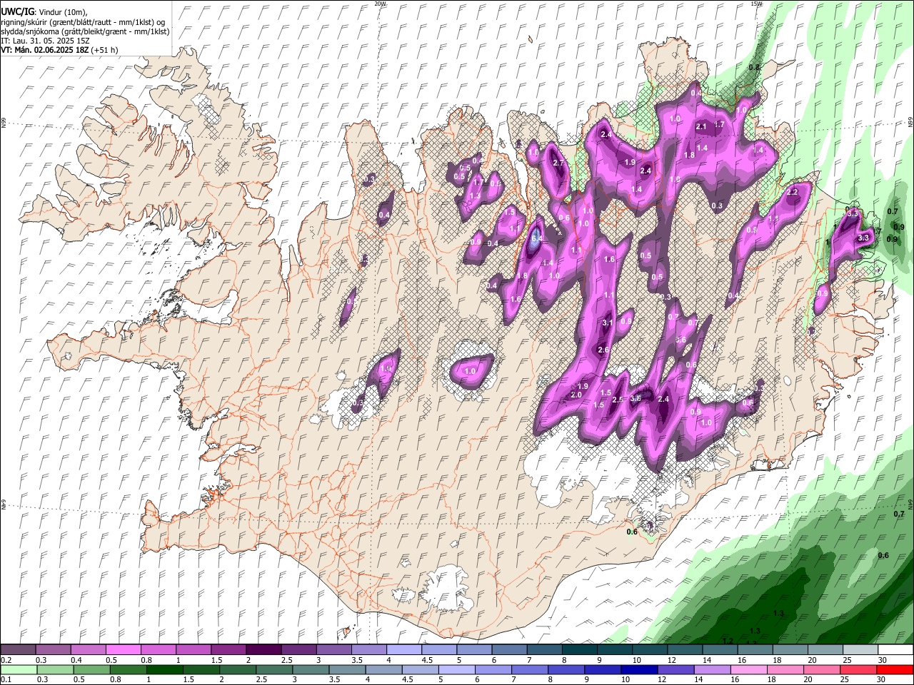914x685 pixels.
Task: Click the upper-row legend swatch starting at 1.5
Action: point(228,649)
